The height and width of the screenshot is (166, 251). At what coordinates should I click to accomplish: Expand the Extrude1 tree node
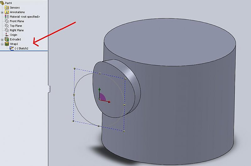2,39
